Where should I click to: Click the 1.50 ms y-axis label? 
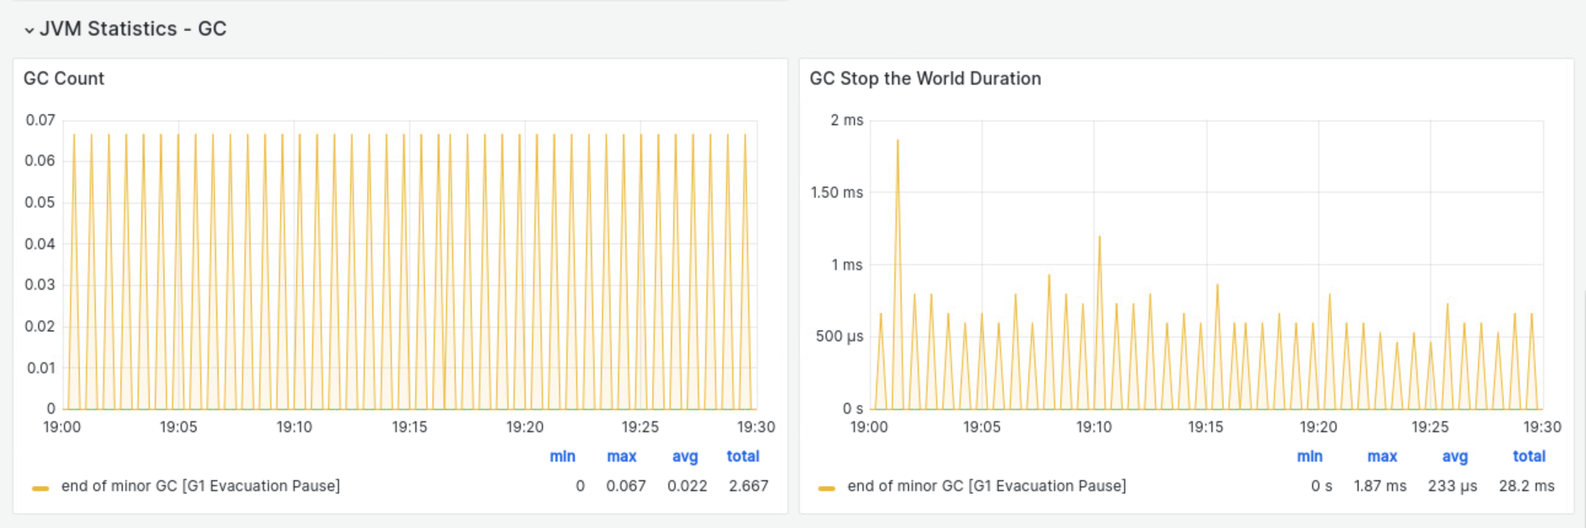[x=837, y=193]
